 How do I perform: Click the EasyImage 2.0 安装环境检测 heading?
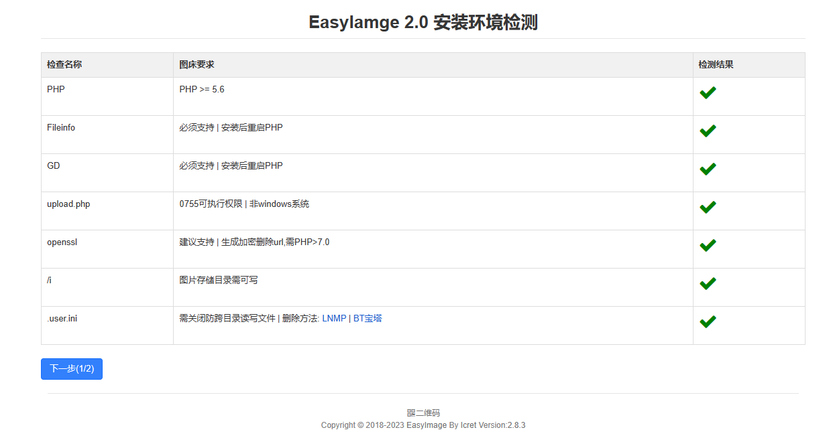[x=423, y=23]
